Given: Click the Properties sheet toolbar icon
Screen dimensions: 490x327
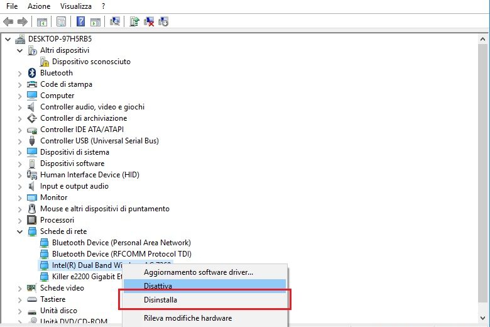Looking at the screenshot, I should [x=61, y=21].
